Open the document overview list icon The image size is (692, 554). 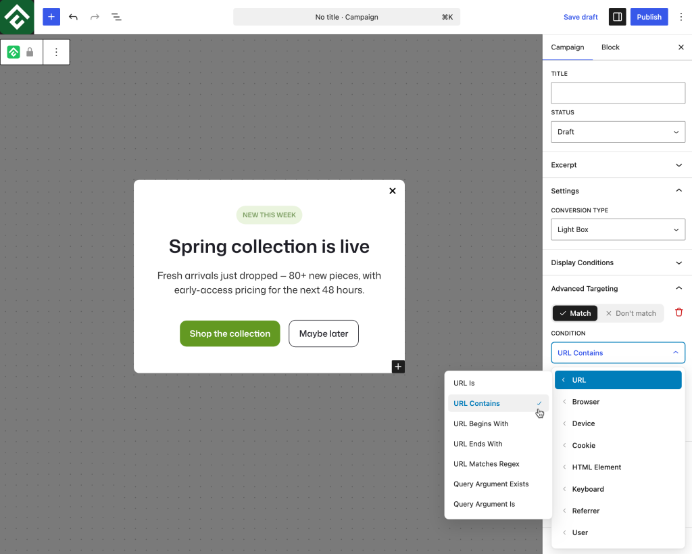(116, 17)
